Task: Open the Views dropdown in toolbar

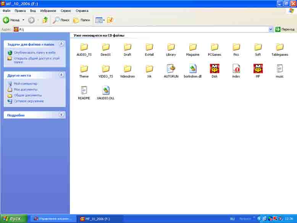Action: [100, 20]
